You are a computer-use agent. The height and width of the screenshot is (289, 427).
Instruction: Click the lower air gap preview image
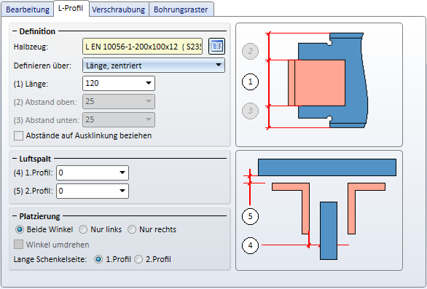pos(319,210)
